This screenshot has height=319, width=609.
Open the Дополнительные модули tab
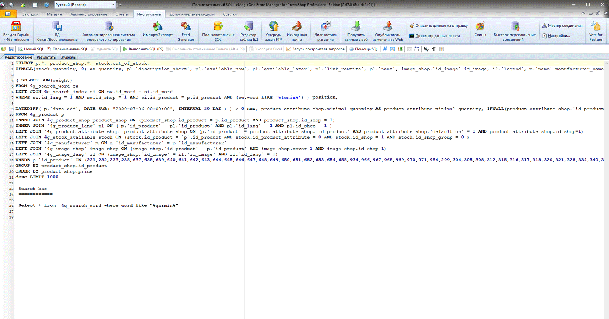click(192, 14)
